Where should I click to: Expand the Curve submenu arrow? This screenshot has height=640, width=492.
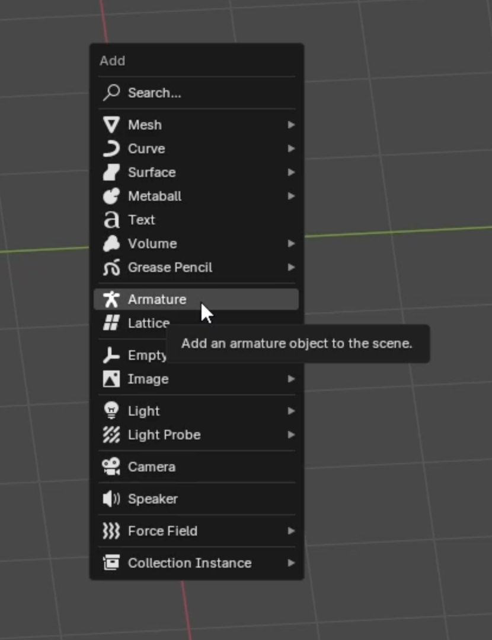tap(291, 148)
